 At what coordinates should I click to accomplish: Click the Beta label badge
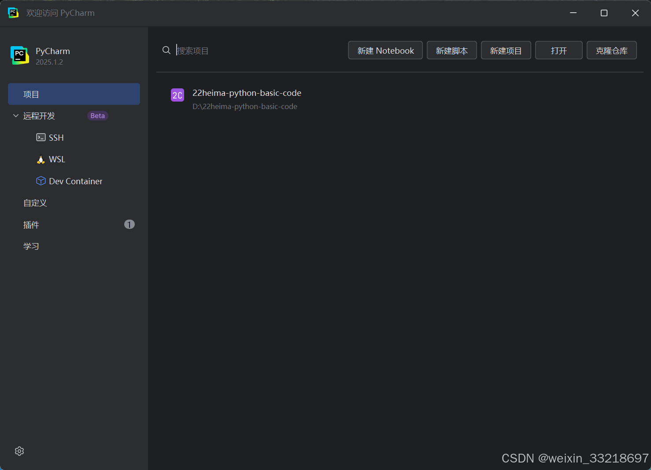coord(98,116)
